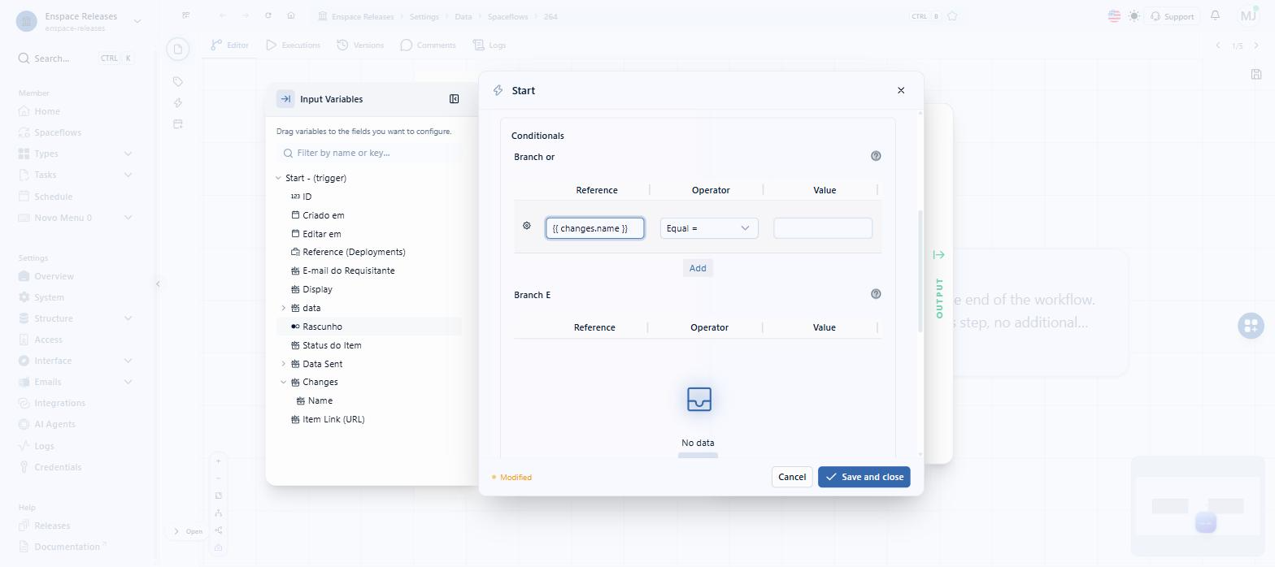
Task: Favorite this page with the star icon
Action: (x=952, y=16)
